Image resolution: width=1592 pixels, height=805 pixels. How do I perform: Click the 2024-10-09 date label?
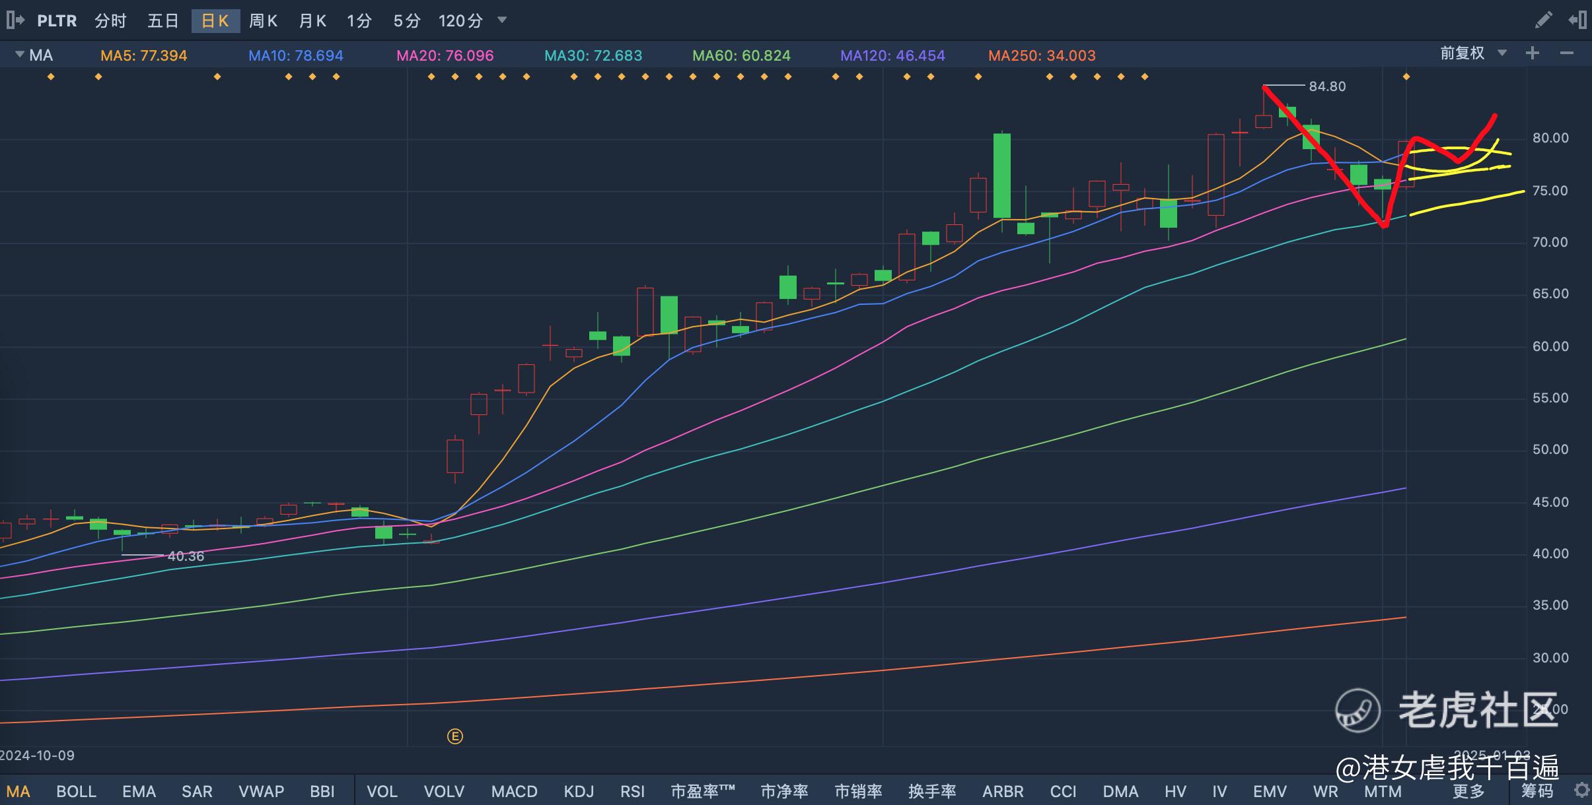coord(38,756)
